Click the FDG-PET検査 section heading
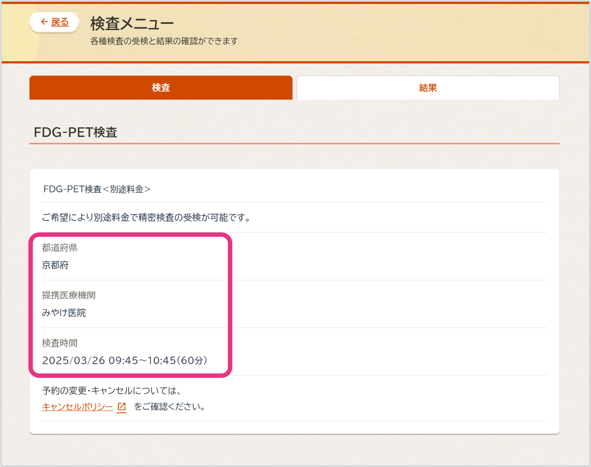 (x=75, y=132)
